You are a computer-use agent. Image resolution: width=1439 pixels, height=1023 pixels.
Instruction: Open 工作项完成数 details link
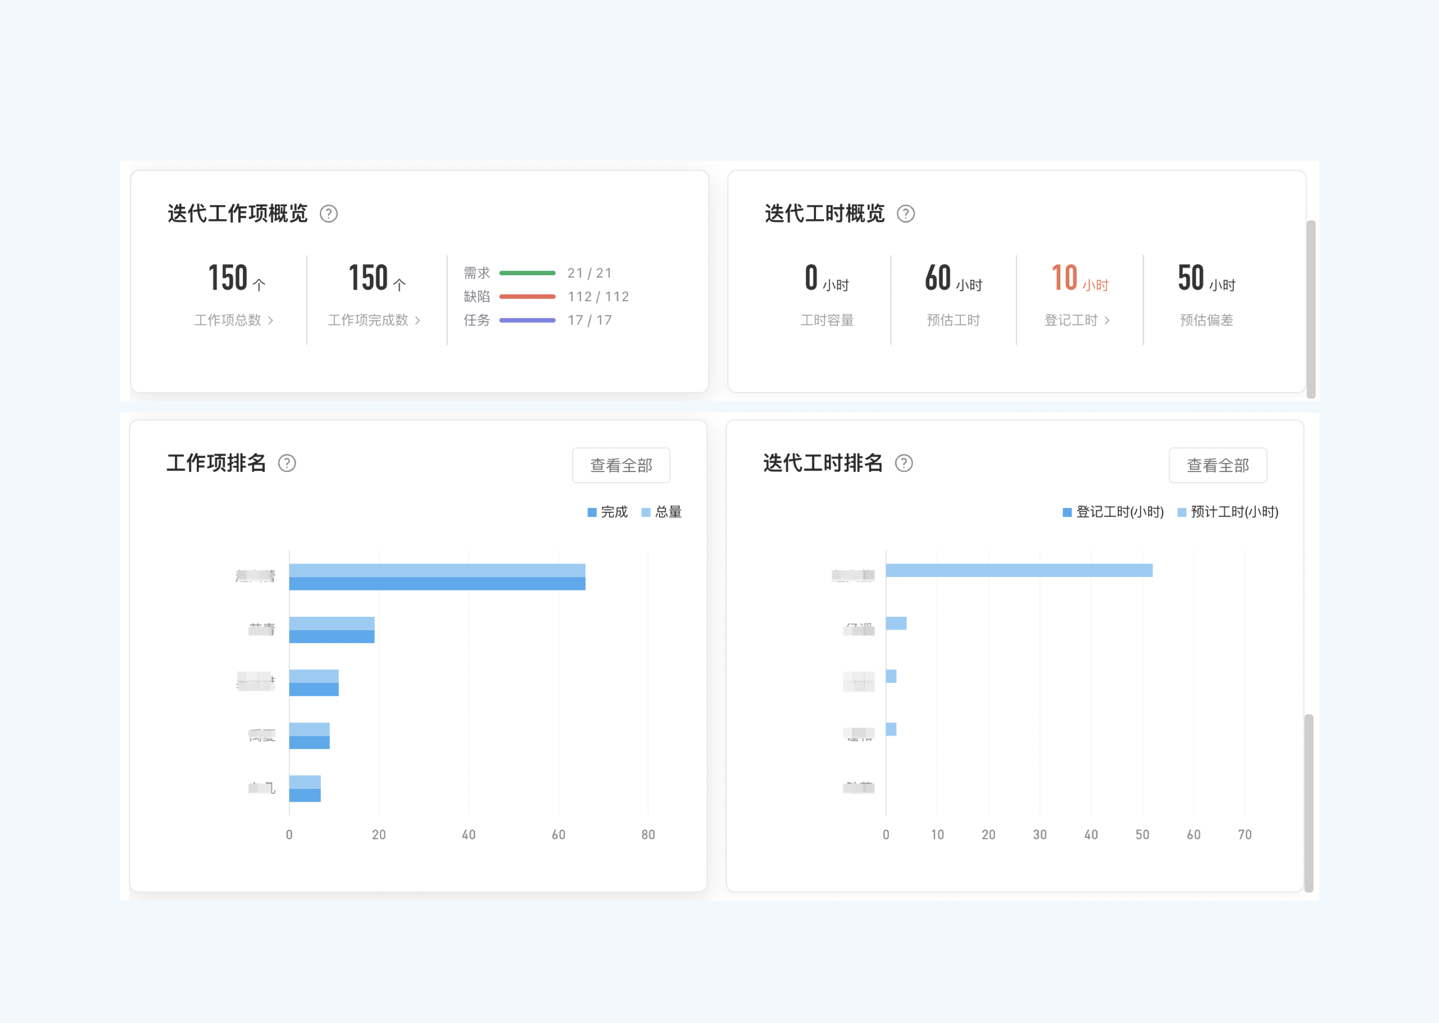[374, 320]
